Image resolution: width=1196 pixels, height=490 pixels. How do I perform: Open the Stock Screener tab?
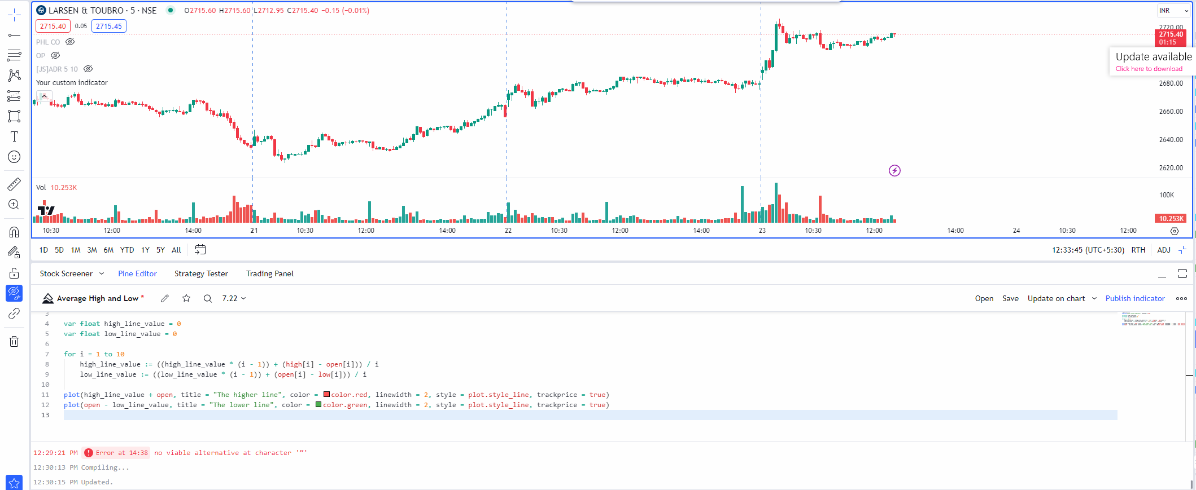point(66,273)
